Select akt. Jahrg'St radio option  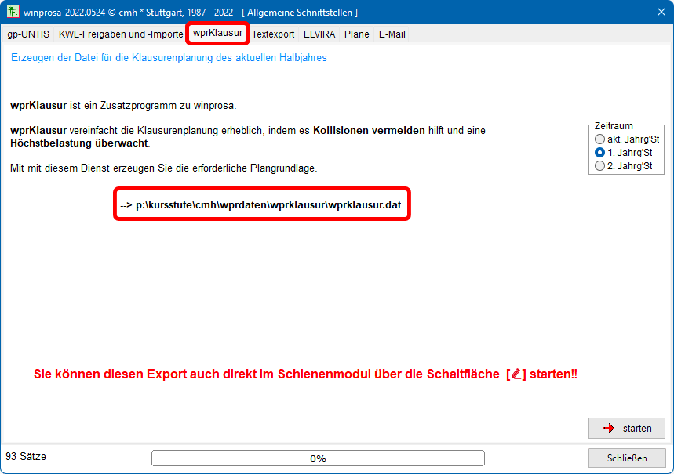click(600, 139)
